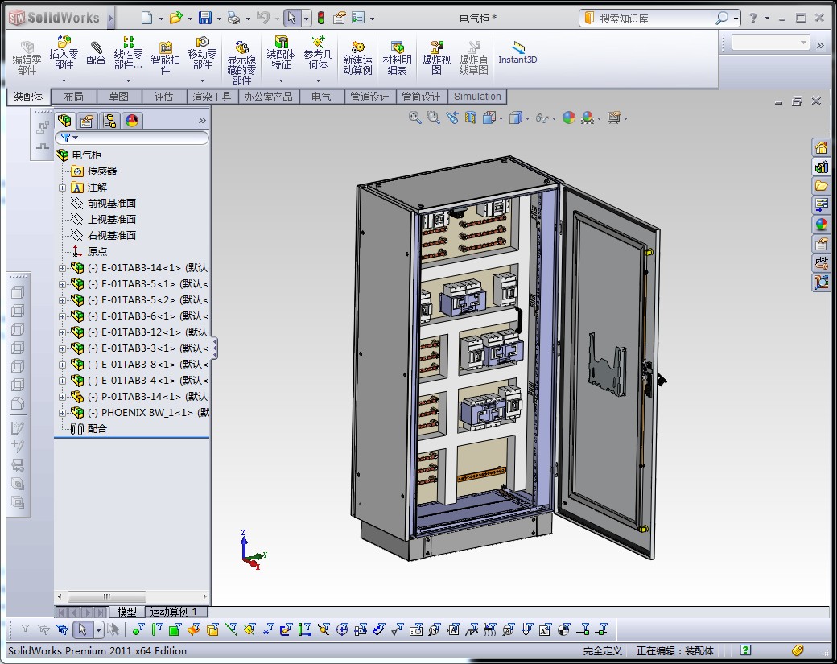Select 上视基准面 in the tree
This screenshot has height=664, width=837.
pyautogui.click(x=112, y=220)
